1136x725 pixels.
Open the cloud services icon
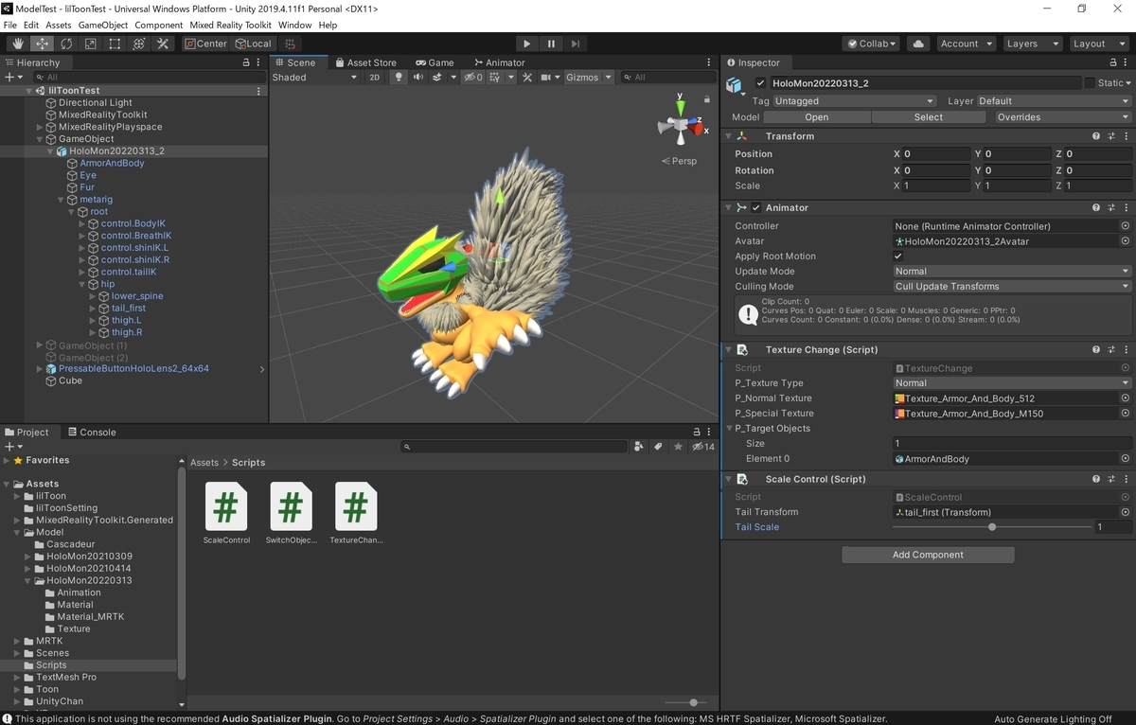click(917, 44)
